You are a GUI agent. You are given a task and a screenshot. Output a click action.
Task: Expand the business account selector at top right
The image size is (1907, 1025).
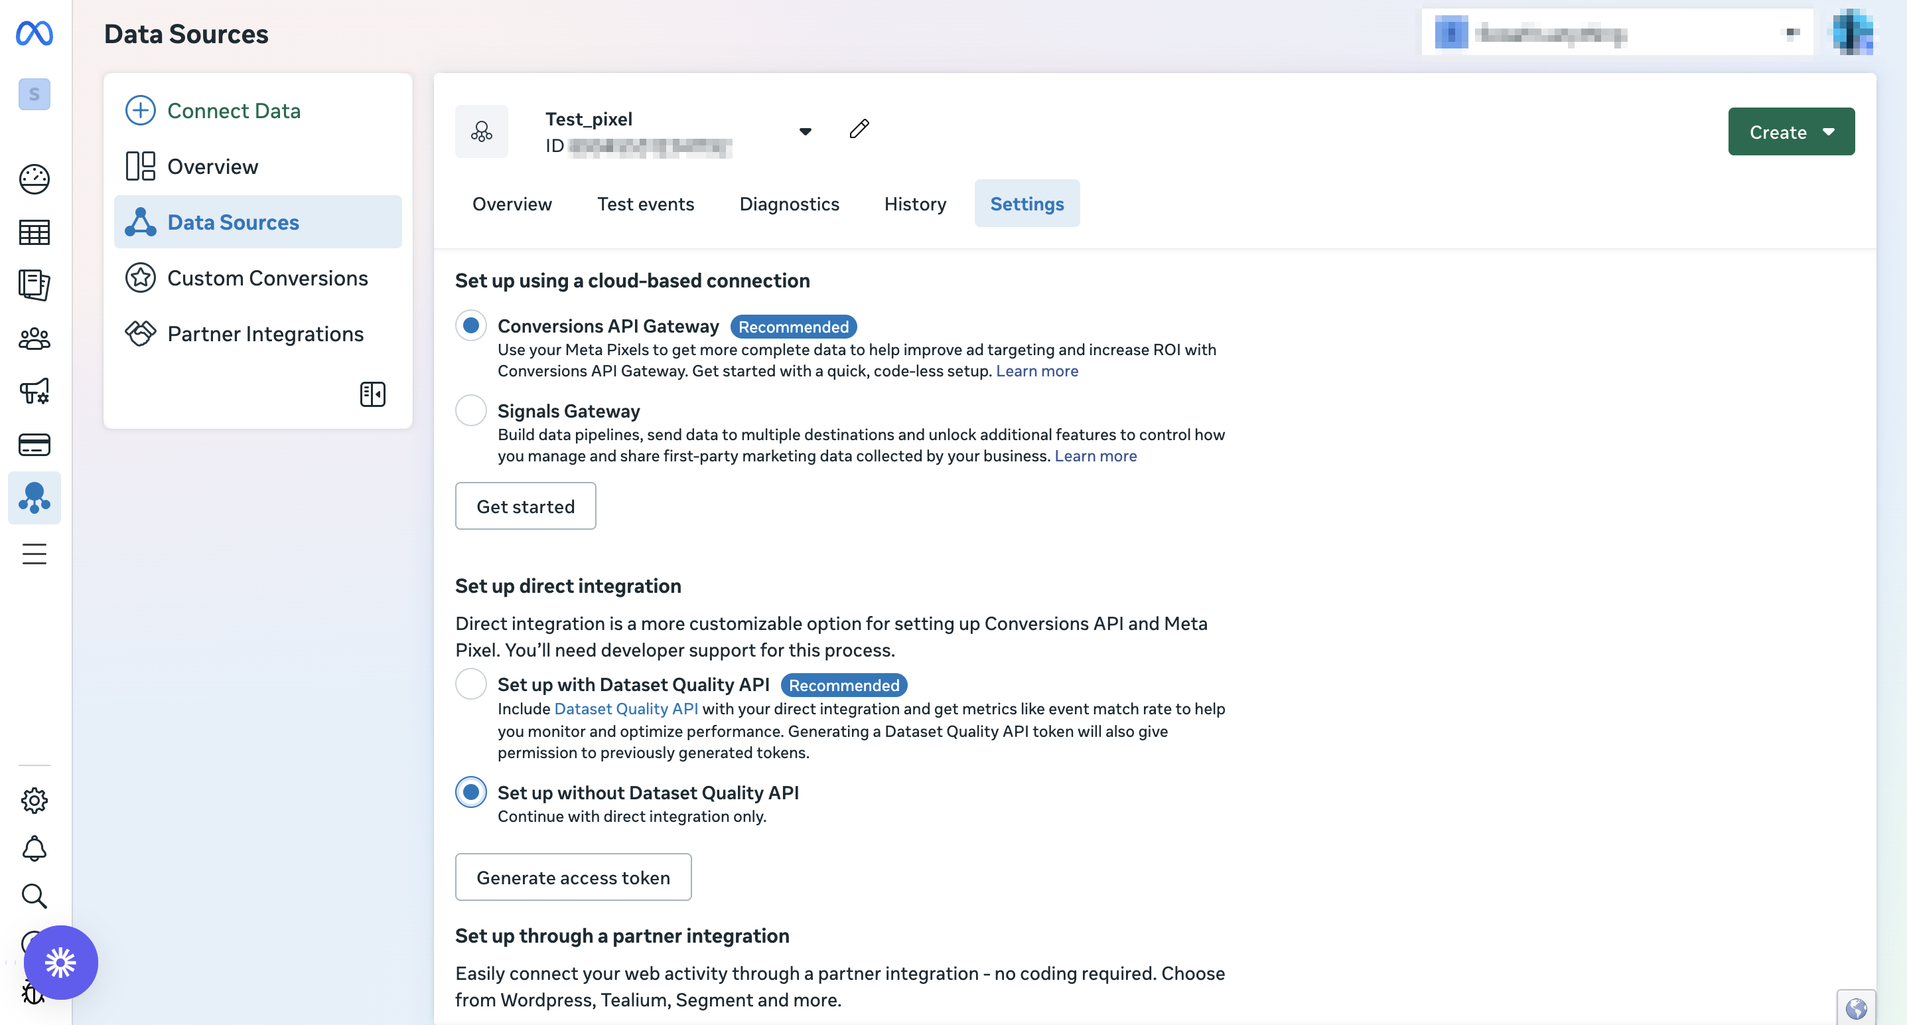(1616, 33)
